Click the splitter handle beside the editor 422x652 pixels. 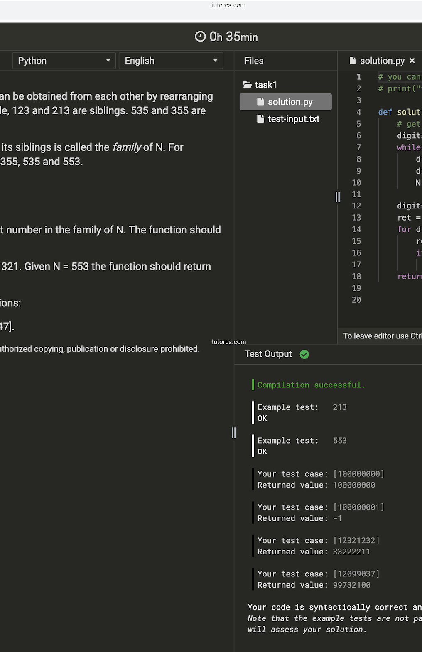(338, 197)
